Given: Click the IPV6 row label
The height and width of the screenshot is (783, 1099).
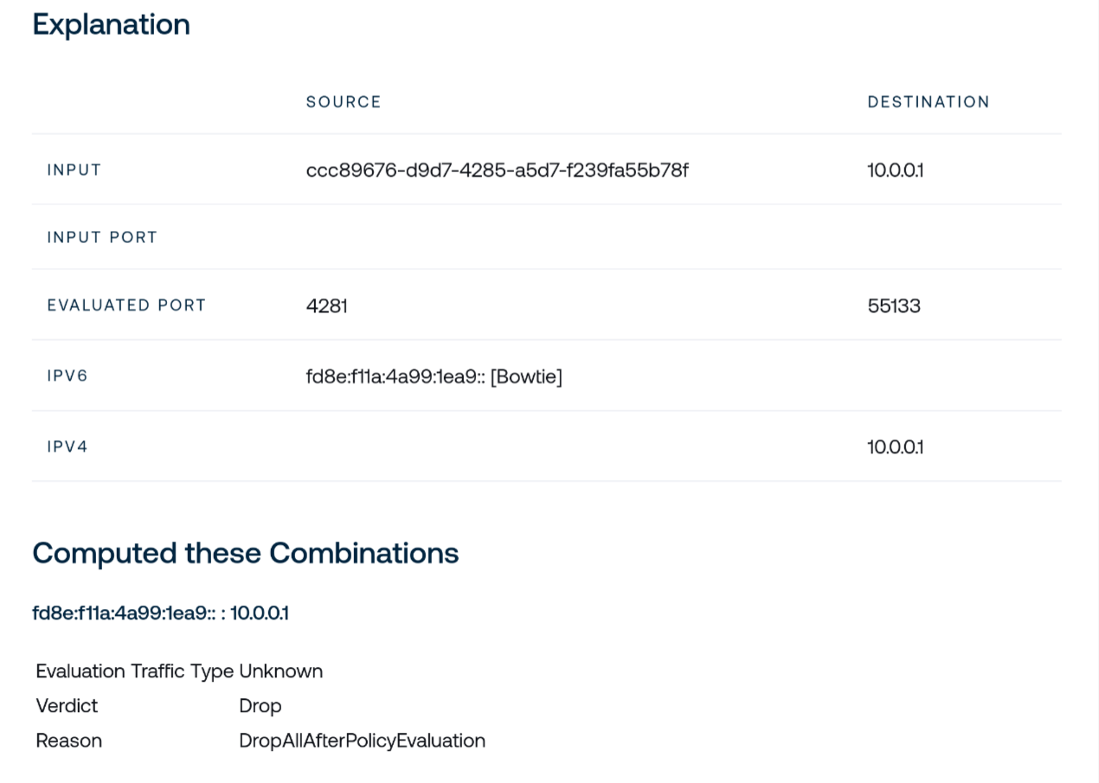Looking at the screenshot, I should (x=67, y=376).
